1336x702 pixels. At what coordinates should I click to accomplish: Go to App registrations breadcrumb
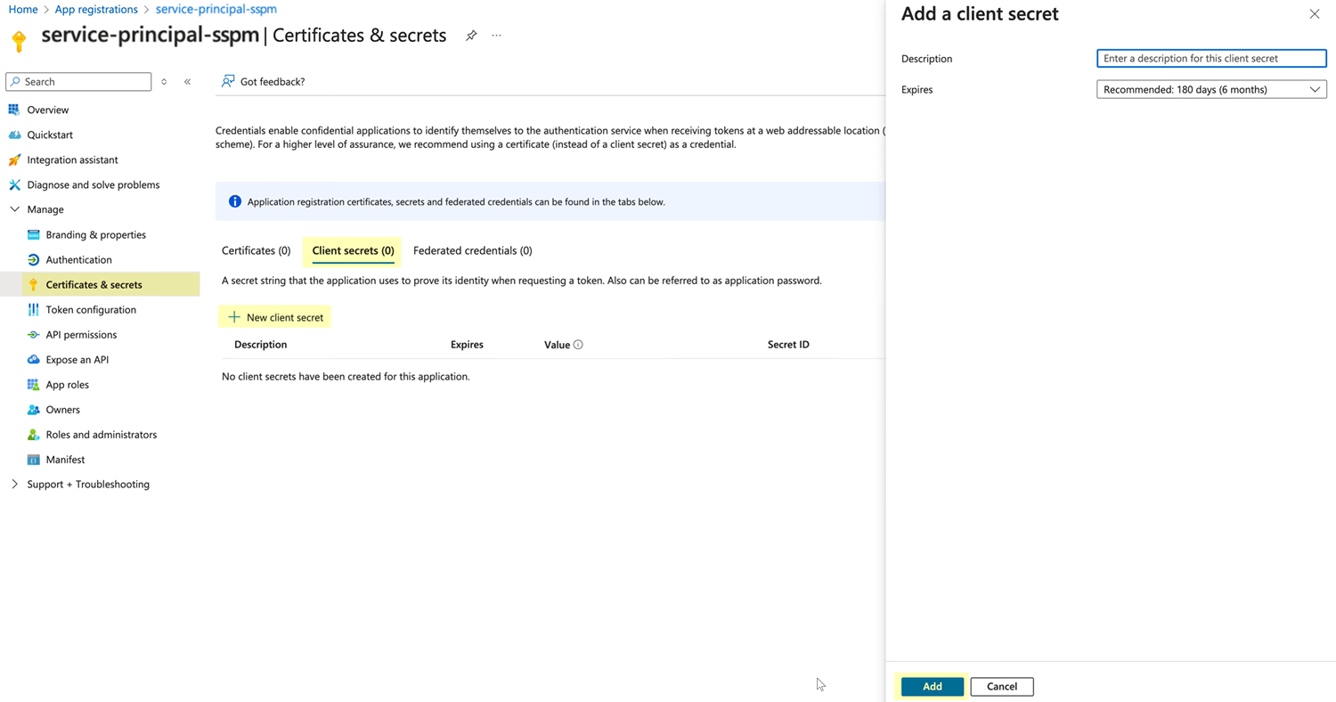coord(96,9)
